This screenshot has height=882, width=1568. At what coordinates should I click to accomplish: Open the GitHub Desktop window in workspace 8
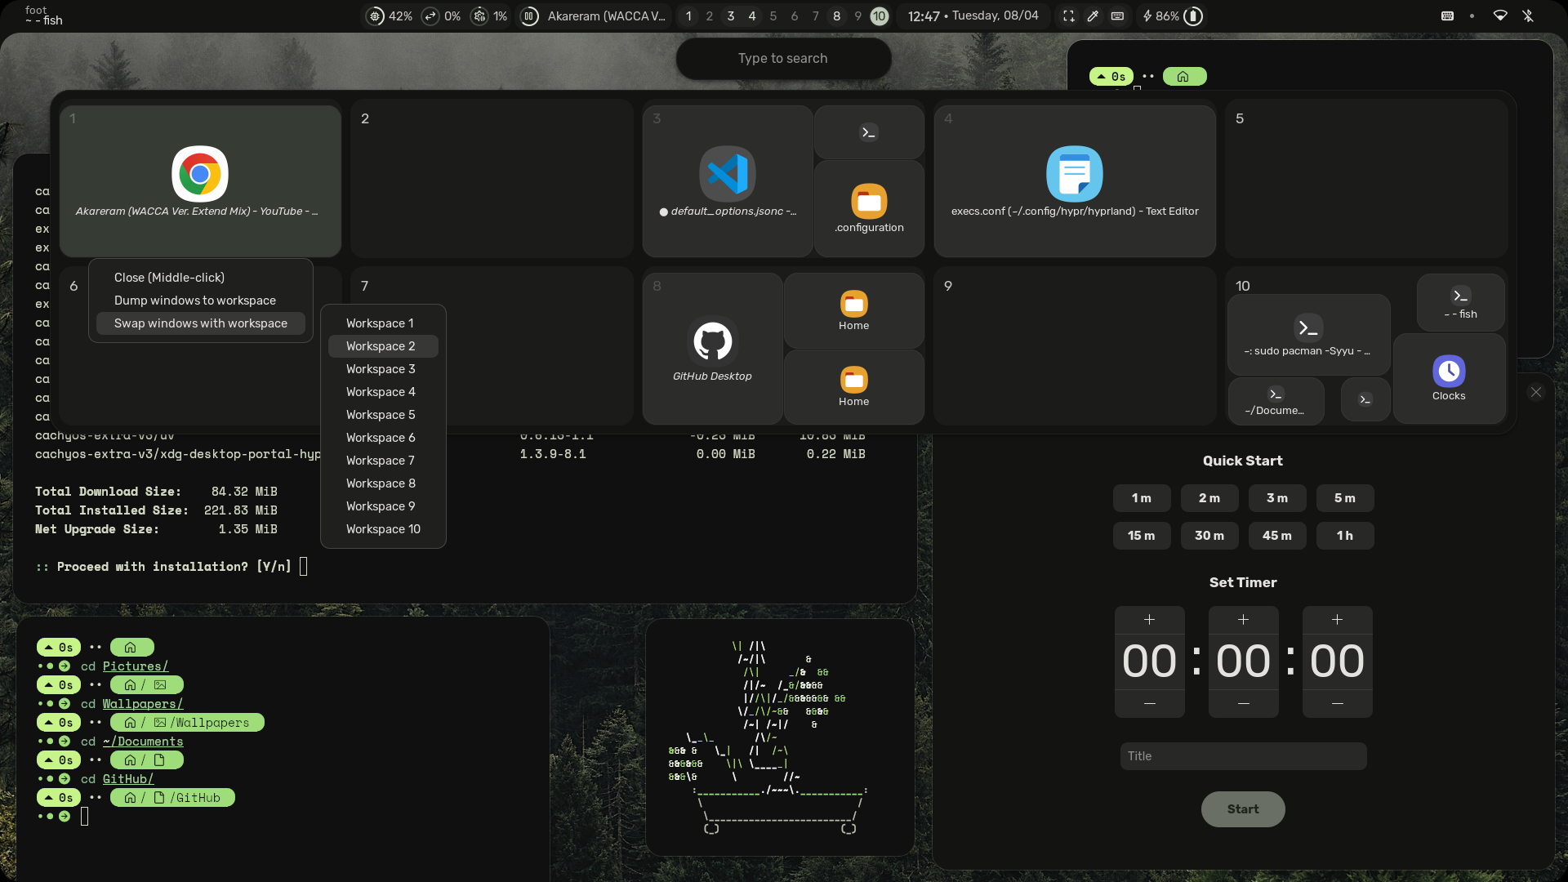click(712, 349)
